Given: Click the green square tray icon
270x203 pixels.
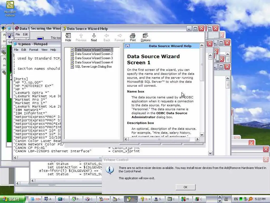Looking at the screenshot, I should [241, 199].
